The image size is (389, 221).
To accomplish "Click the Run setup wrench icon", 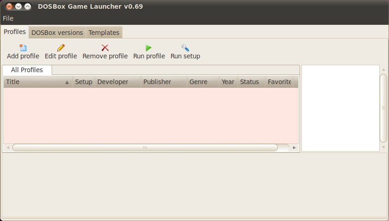I will click(185, 48).
